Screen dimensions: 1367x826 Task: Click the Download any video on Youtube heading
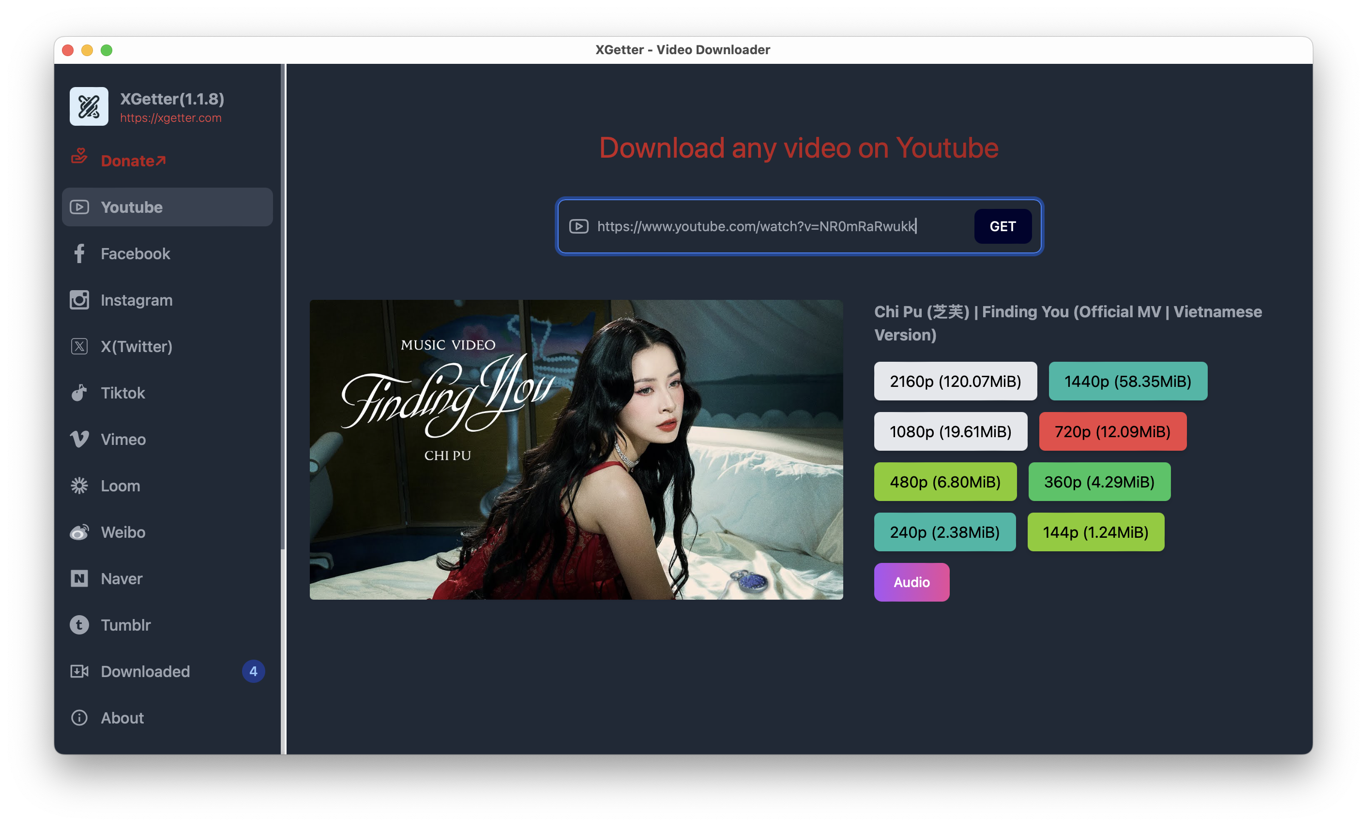799,148
